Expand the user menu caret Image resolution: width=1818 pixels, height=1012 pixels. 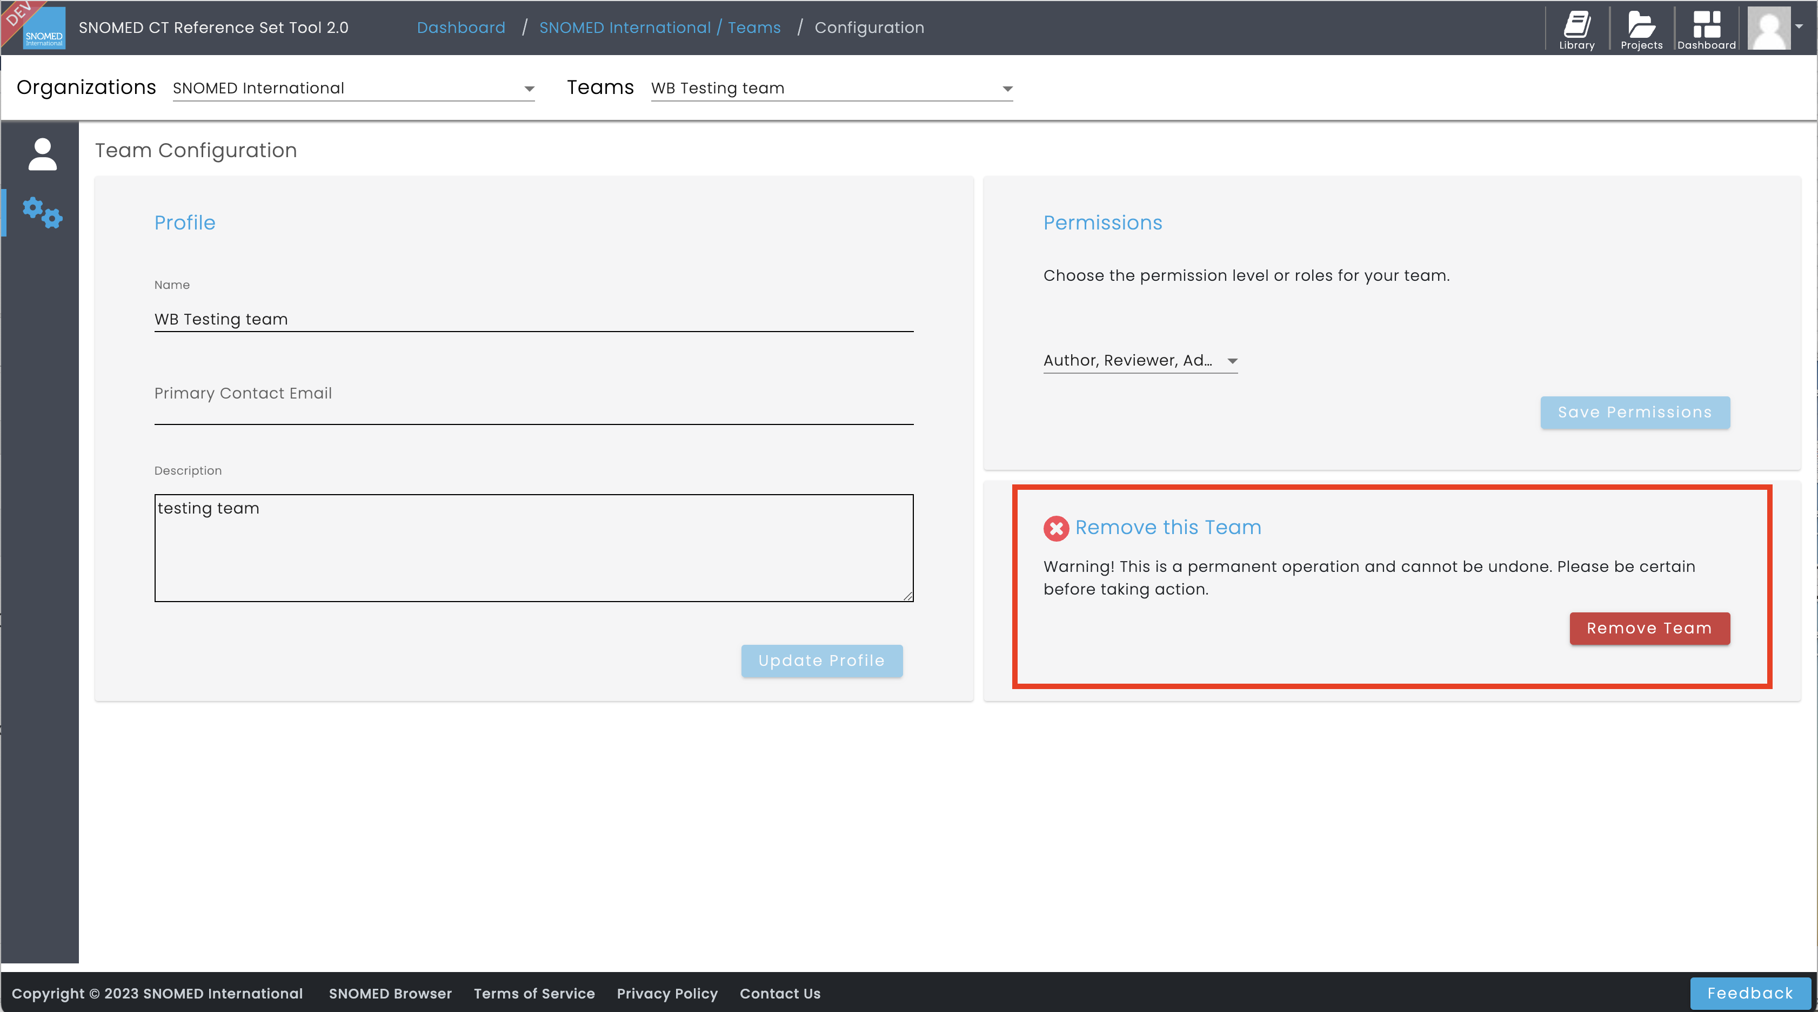click(x=1799, y=26)
